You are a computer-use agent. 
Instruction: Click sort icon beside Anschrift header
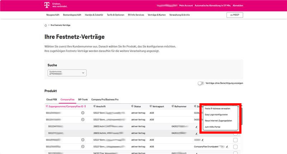[x=94, y=106]
